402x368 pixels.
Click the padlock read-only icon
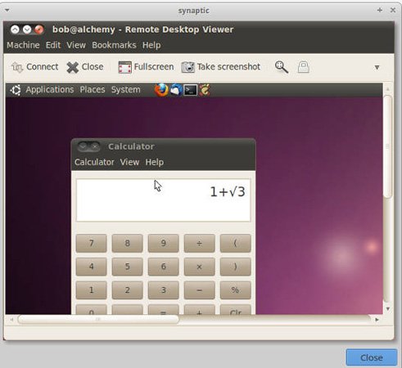[303, 67]
